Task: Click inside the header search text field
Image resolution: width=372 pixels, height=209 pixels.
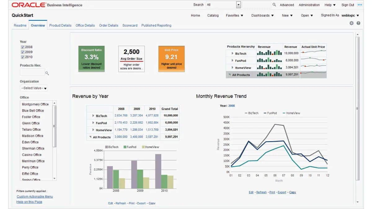Action: click(x=256, y=5)
